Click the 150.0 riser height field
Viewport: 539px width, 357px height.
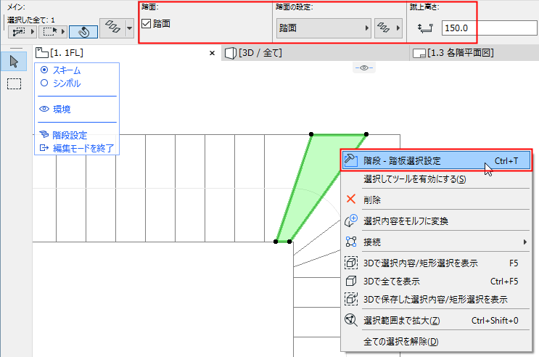[490, 28]
